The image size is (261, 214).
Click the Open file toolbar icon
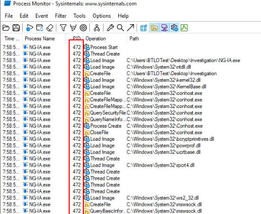(x=6, y=28)
